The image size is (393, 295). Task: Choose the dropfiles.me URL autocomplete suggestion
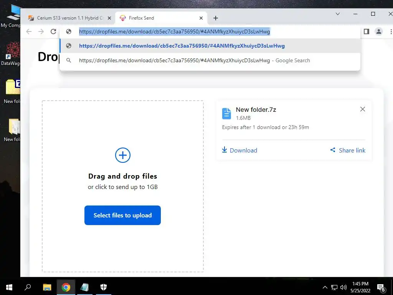tap(210, 46)
